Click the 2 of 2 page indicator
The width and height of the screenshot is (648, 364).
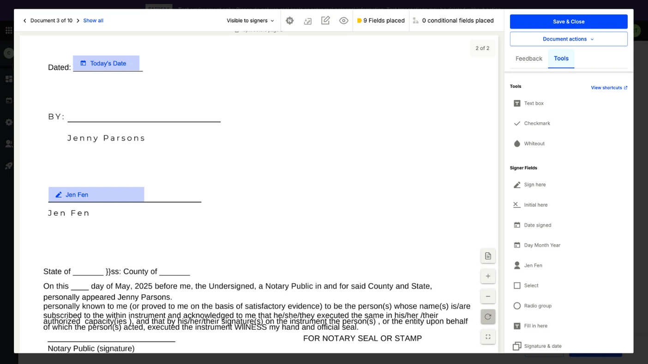click(x=482, y=48)
